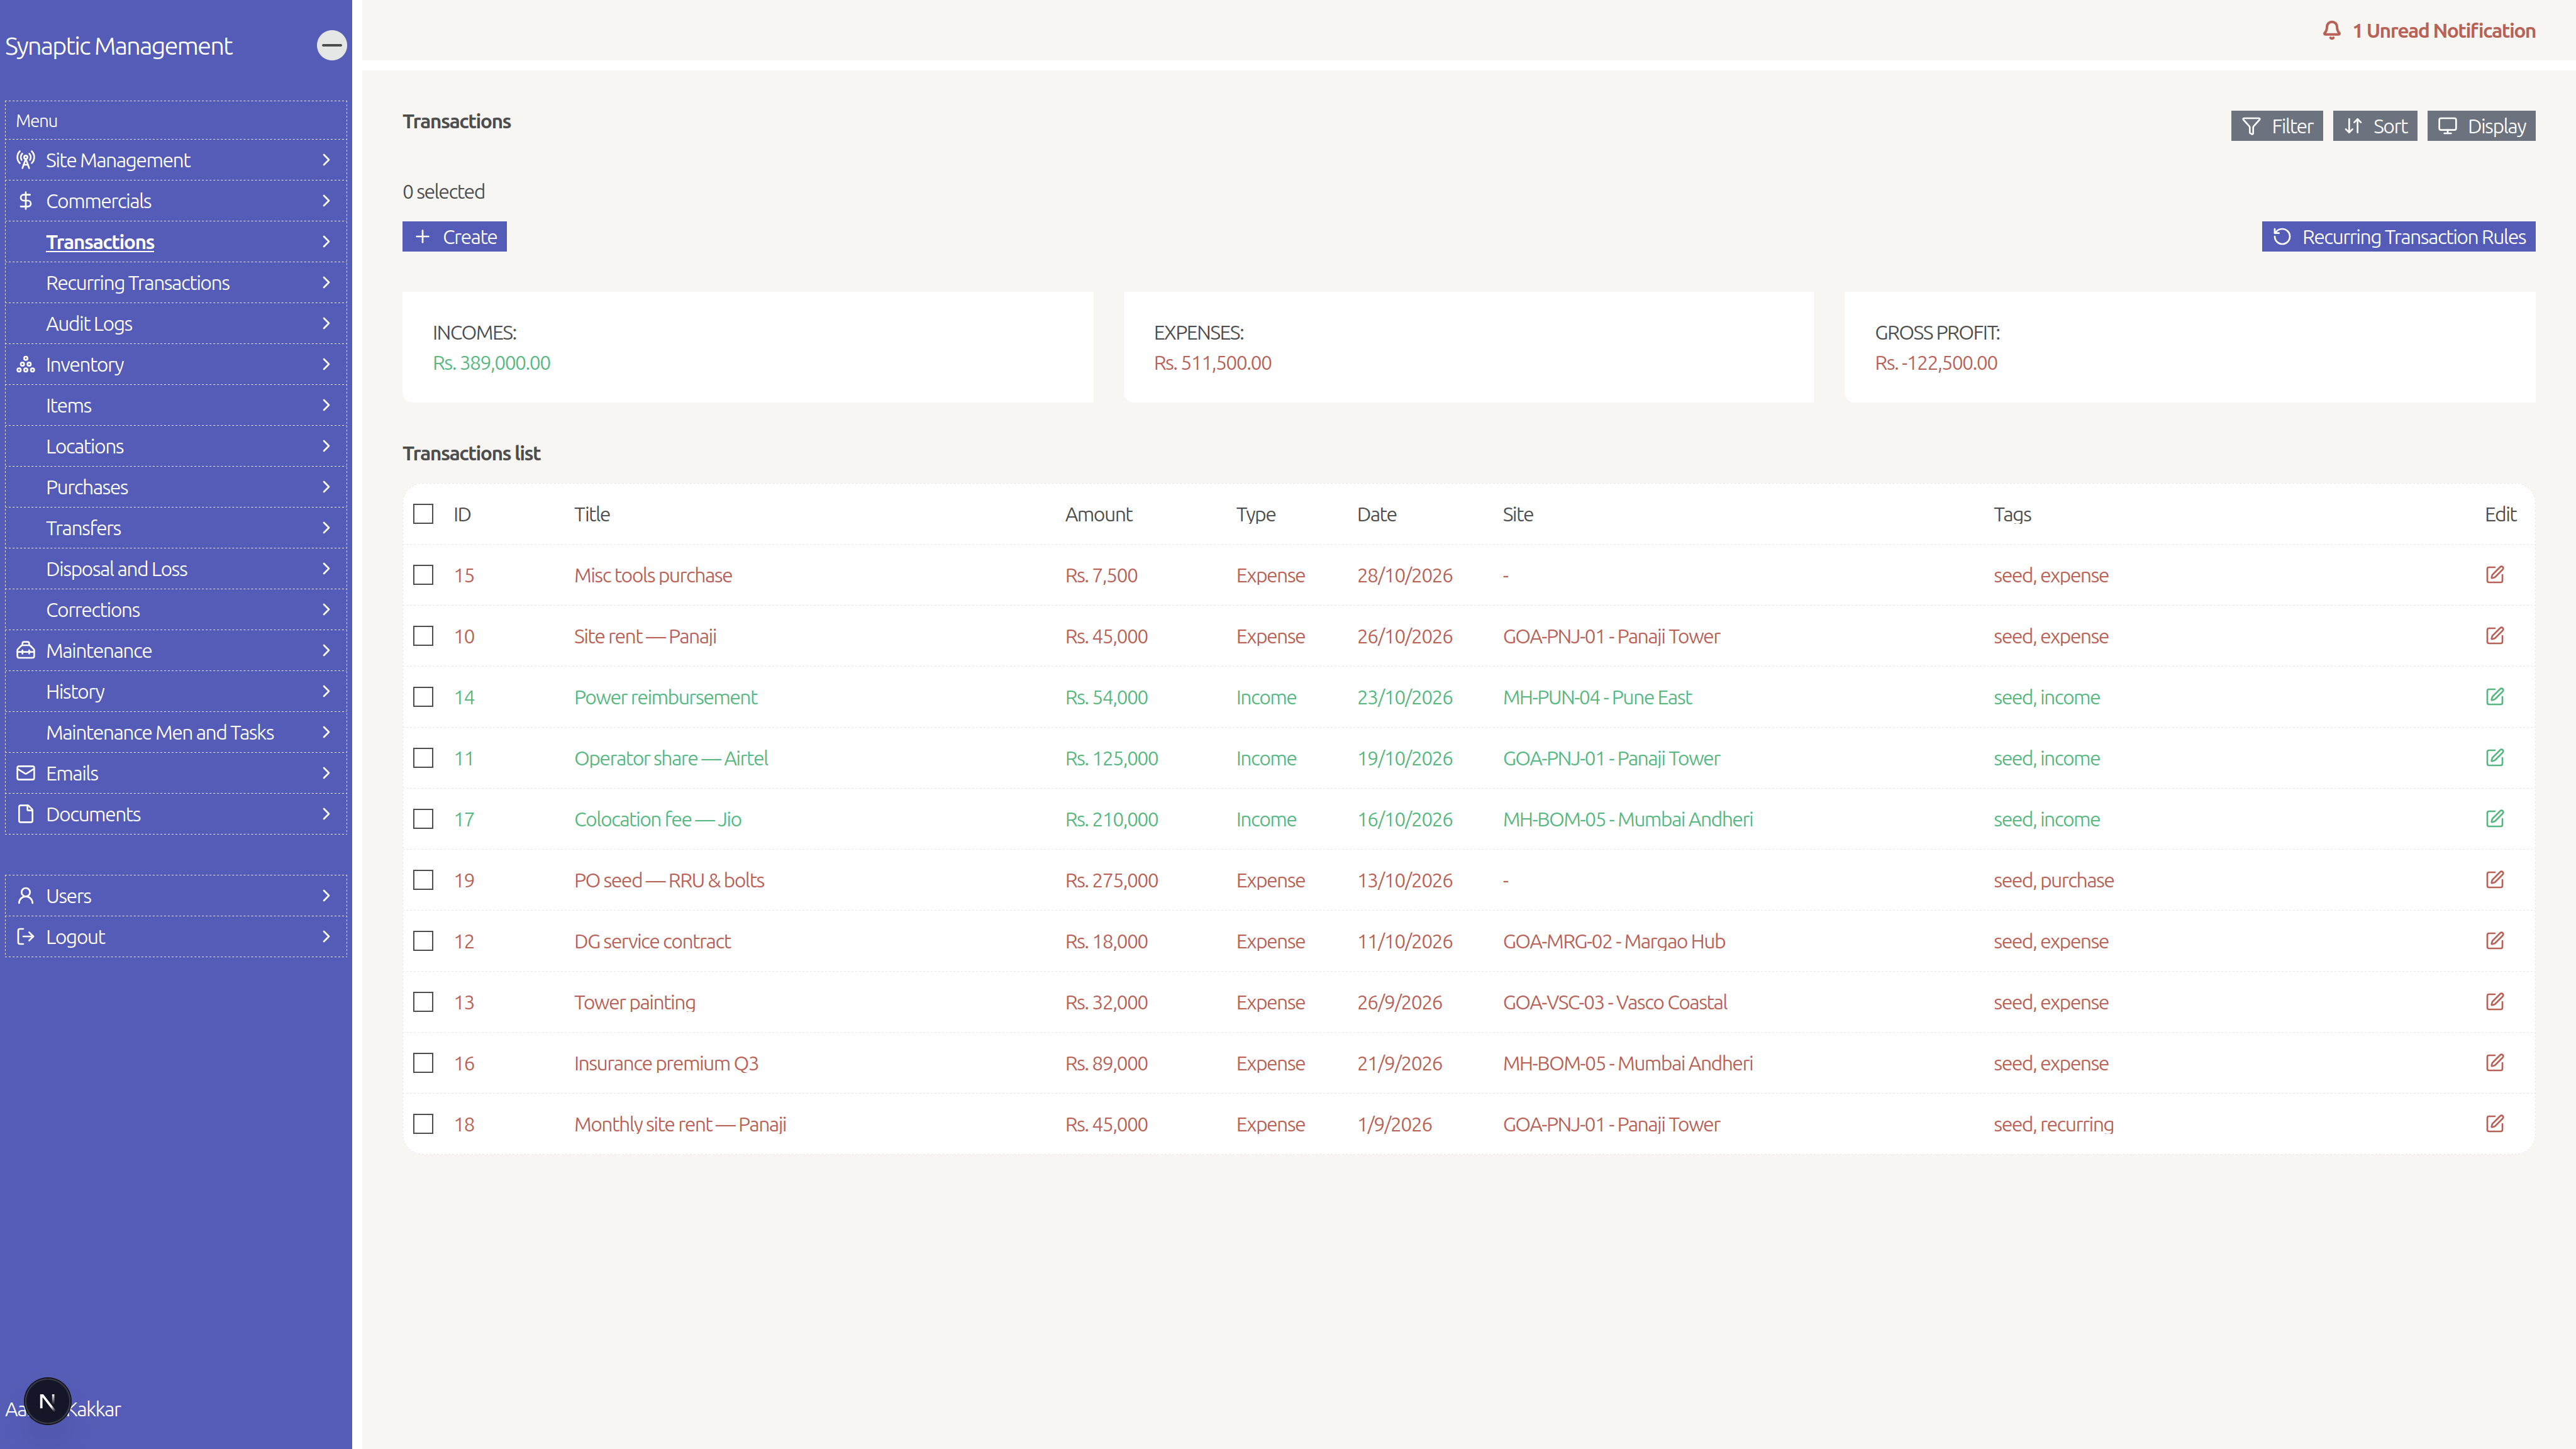Click the notification bell icon

click(2331, 30)
